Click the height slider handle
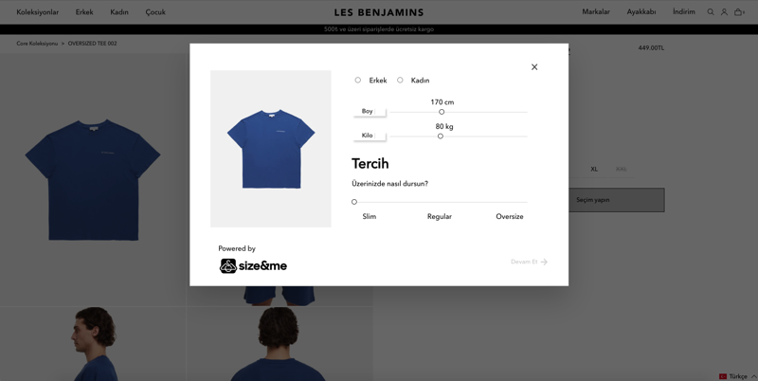 pyautogui.click(x=442, y=112)
